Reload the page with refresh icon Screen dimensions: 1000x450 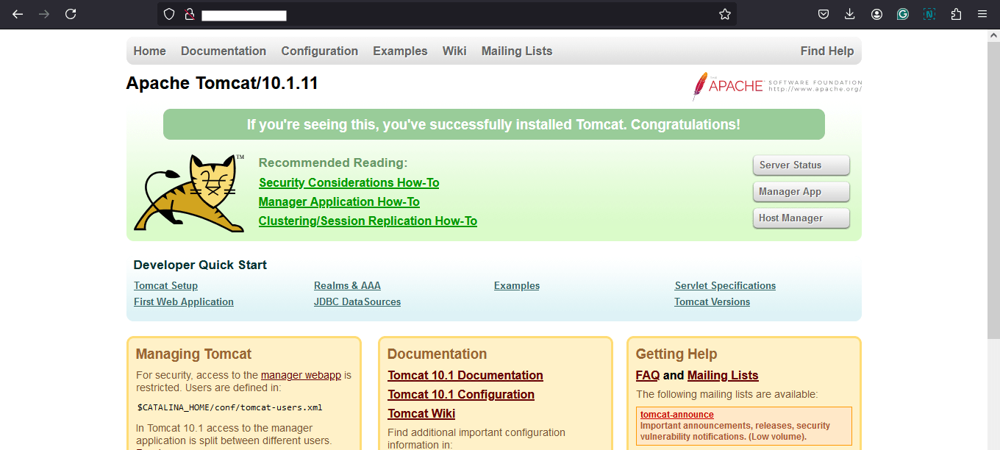pos(71,14)
